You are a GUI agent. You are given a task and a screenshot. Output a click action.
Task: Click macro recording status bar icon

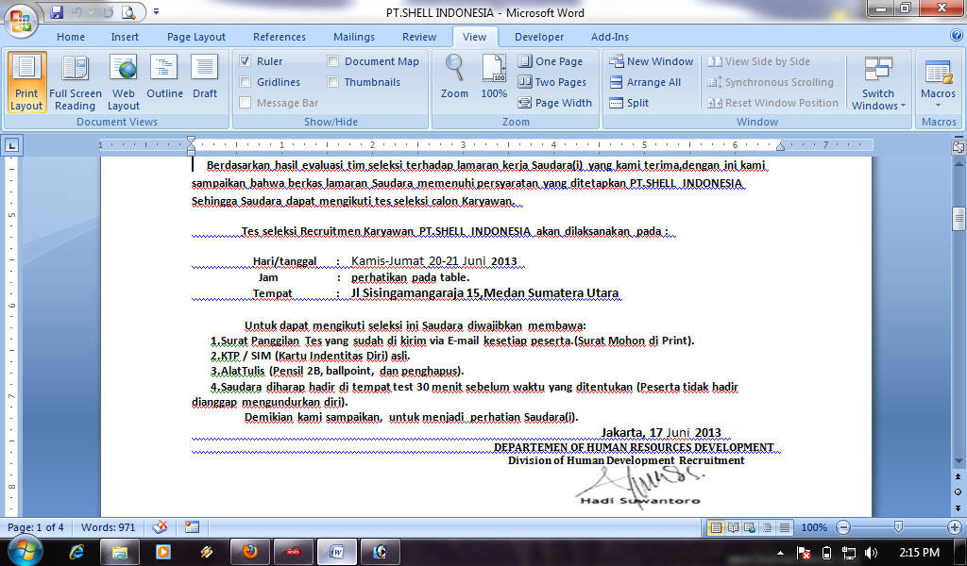(193, 527)
